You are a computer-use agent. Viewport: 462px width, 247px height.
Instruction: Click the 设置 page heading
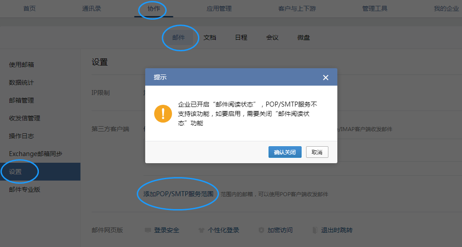100,62
